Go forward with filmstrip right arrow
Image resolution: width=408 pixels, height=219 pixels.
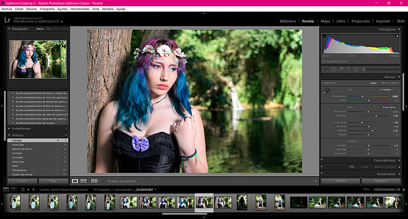pyautogui.click(x=33, y=190)
